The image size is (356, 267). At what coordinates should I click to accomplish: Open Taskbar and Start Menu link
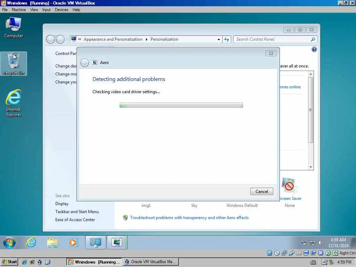[x=77, y=212]
